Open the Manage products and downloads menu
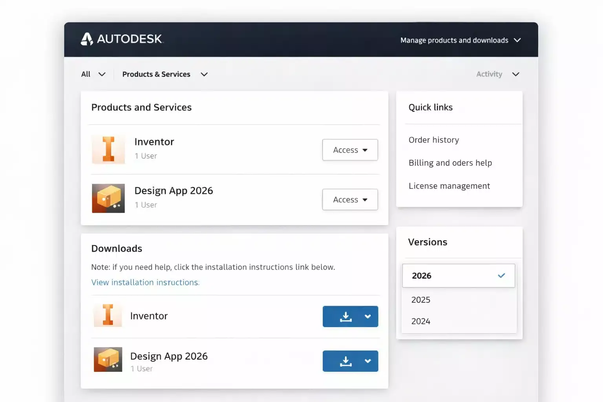Screen dimensions: 603x402 pyautogui.click(x=460, y=40)
